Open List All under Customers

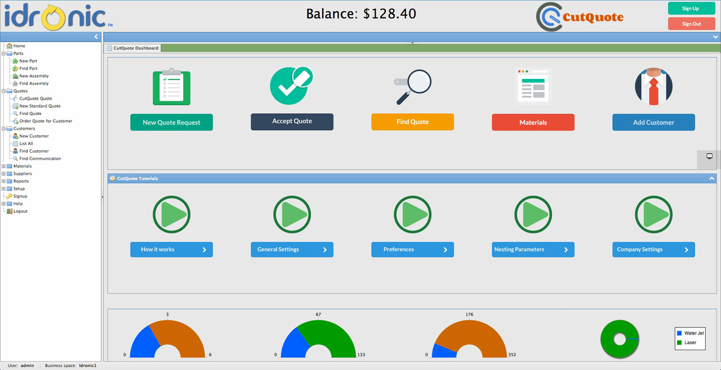pyautogui.click(x=26, y=144)
